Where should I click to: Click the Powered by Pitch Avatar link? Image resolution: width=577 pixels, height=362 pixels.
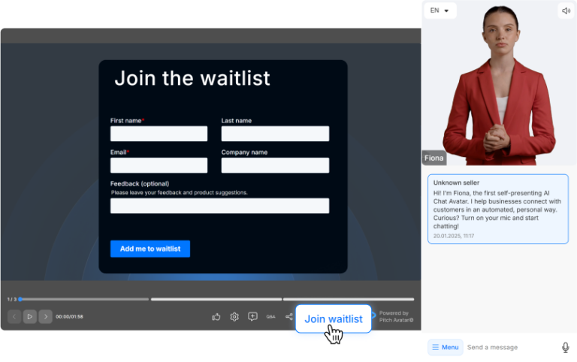396,317
